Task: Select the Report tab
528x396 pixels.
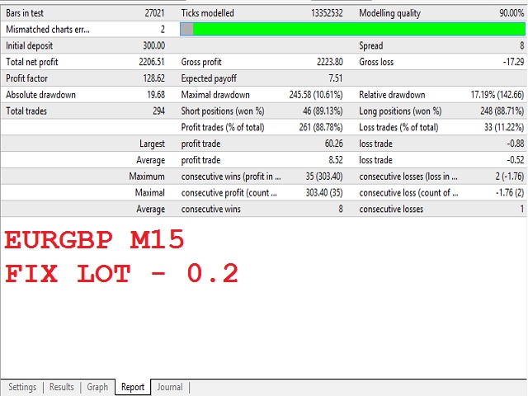Action: [x=133, y=387]
